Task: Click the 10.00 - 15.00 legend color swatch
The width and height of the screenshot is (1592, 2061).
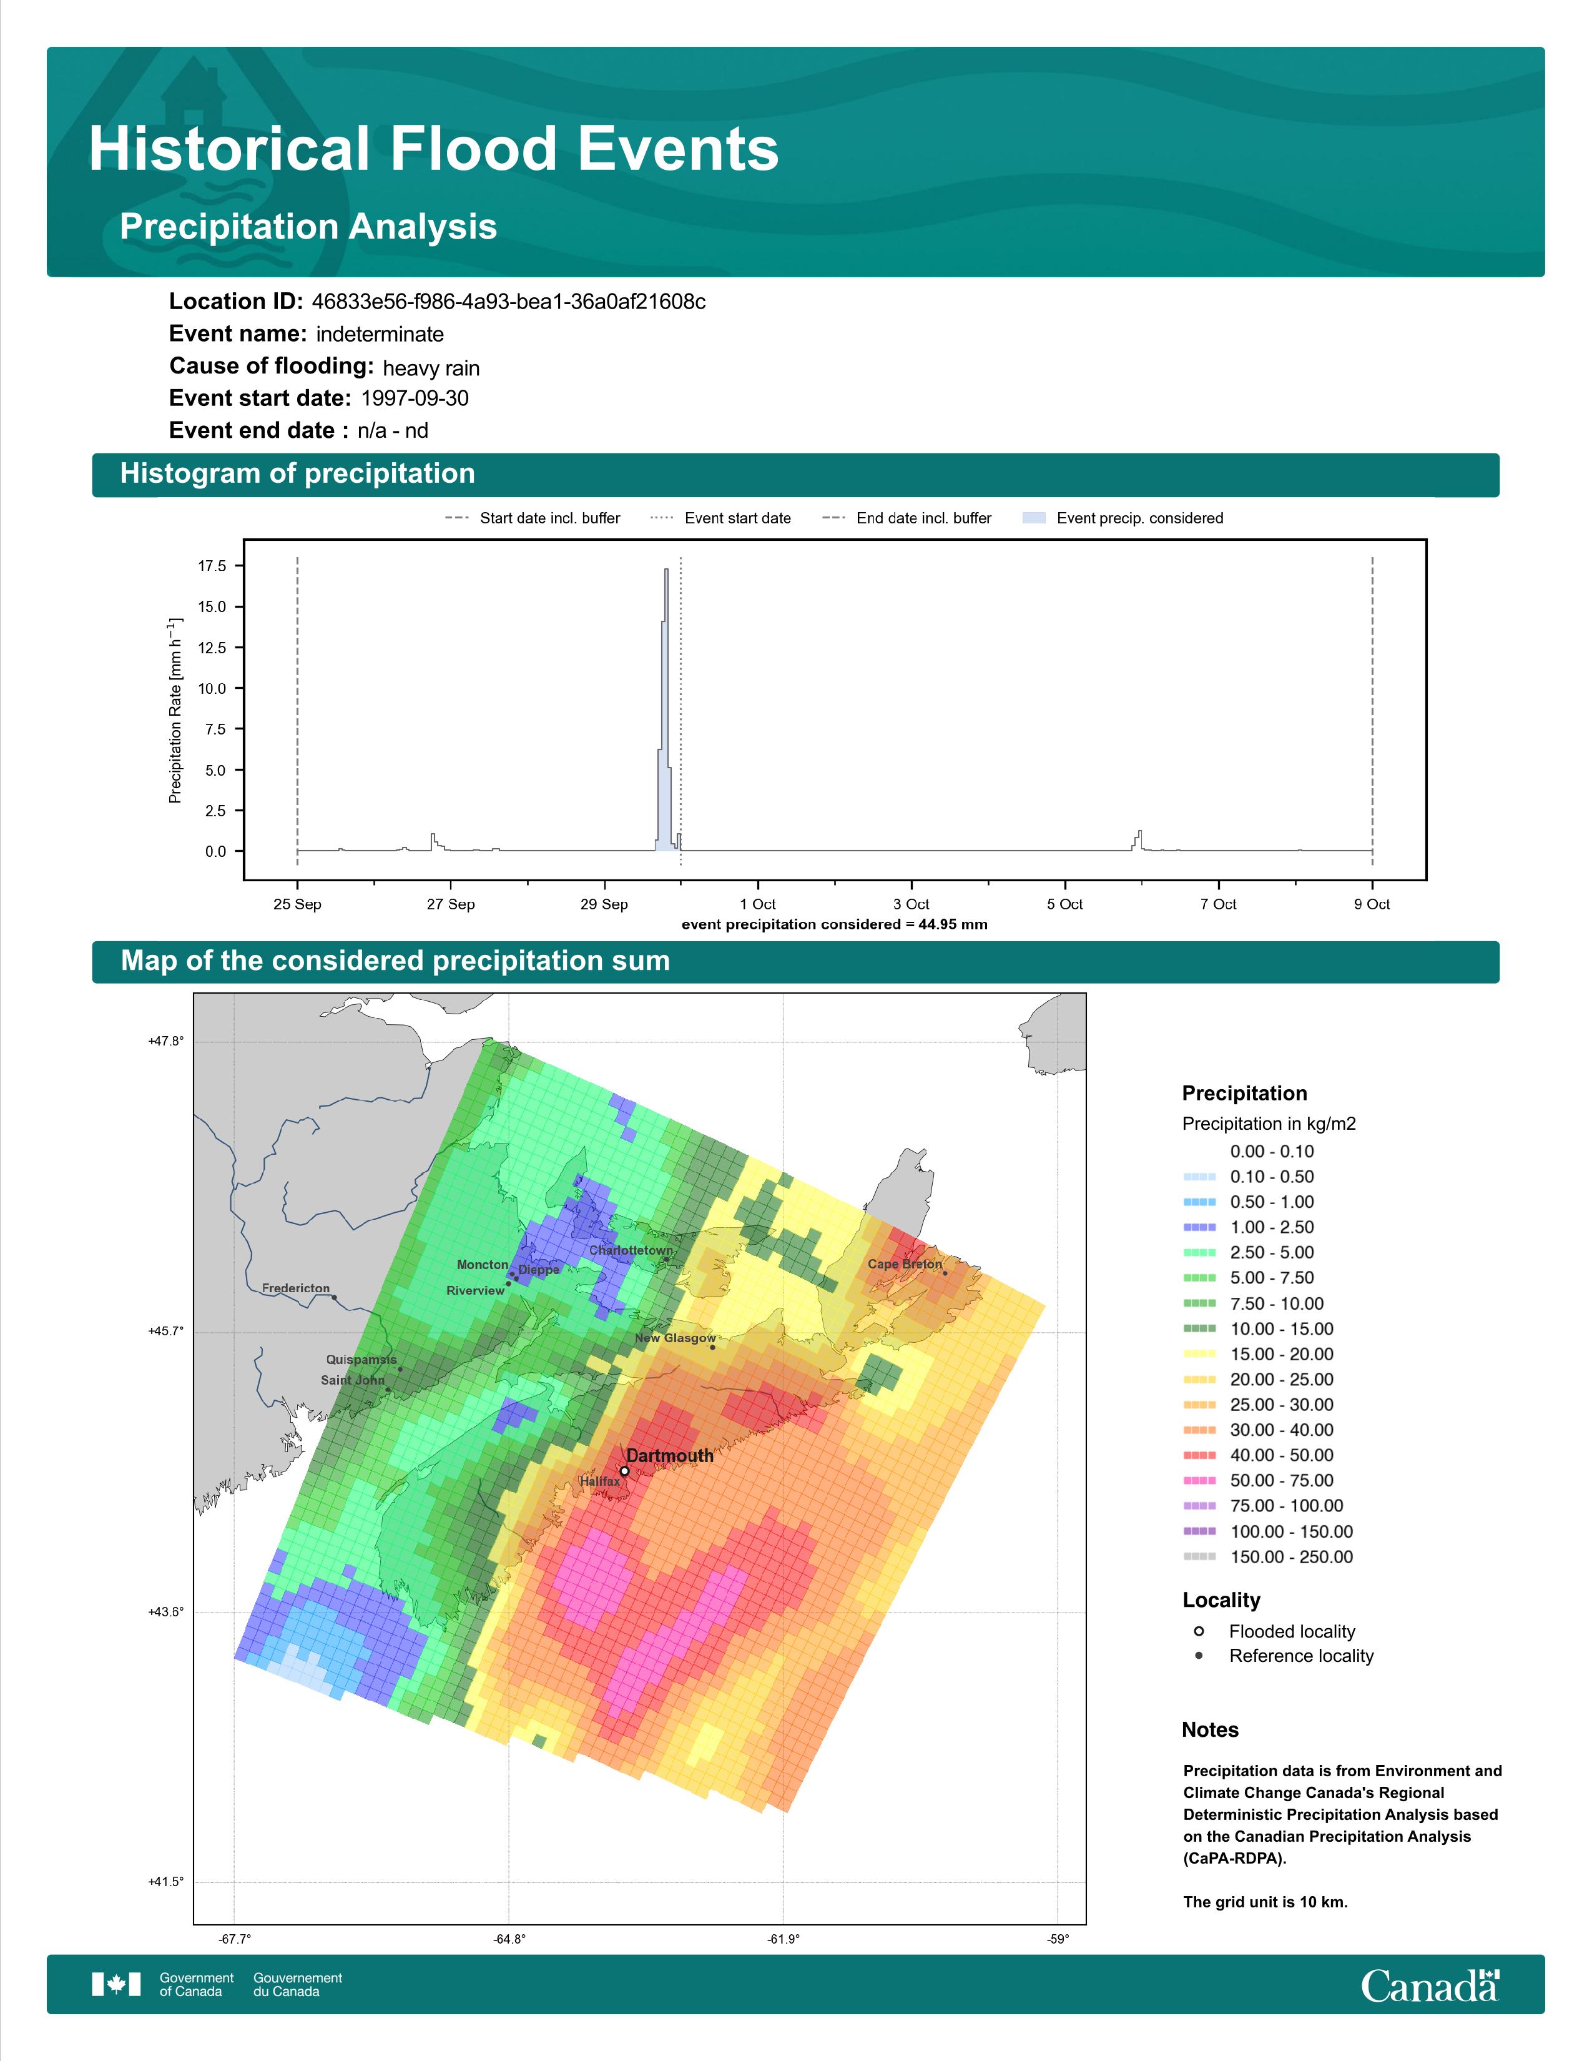Action: pos(1199,1328)
